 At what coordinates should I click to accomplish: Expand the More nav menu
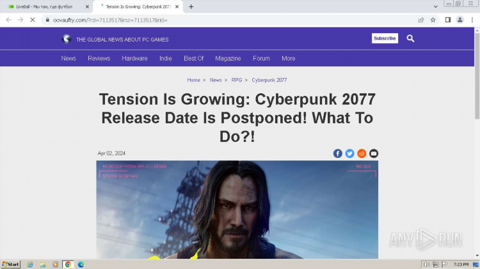(289, 58)
